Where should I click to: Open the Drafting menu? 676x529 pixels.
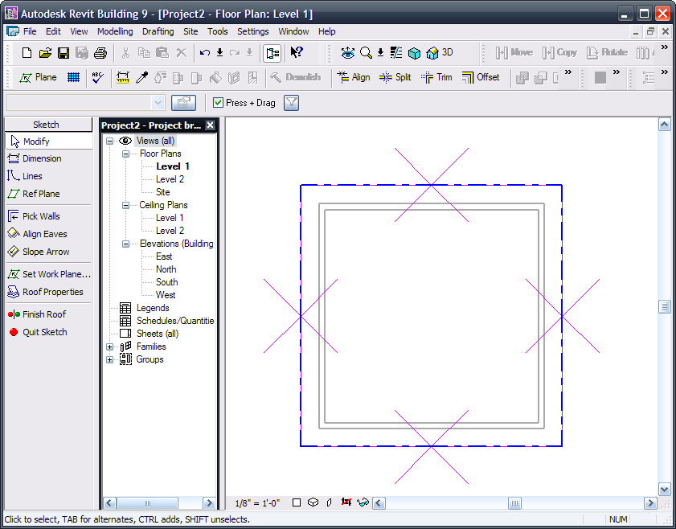click(x=158, y=31)
